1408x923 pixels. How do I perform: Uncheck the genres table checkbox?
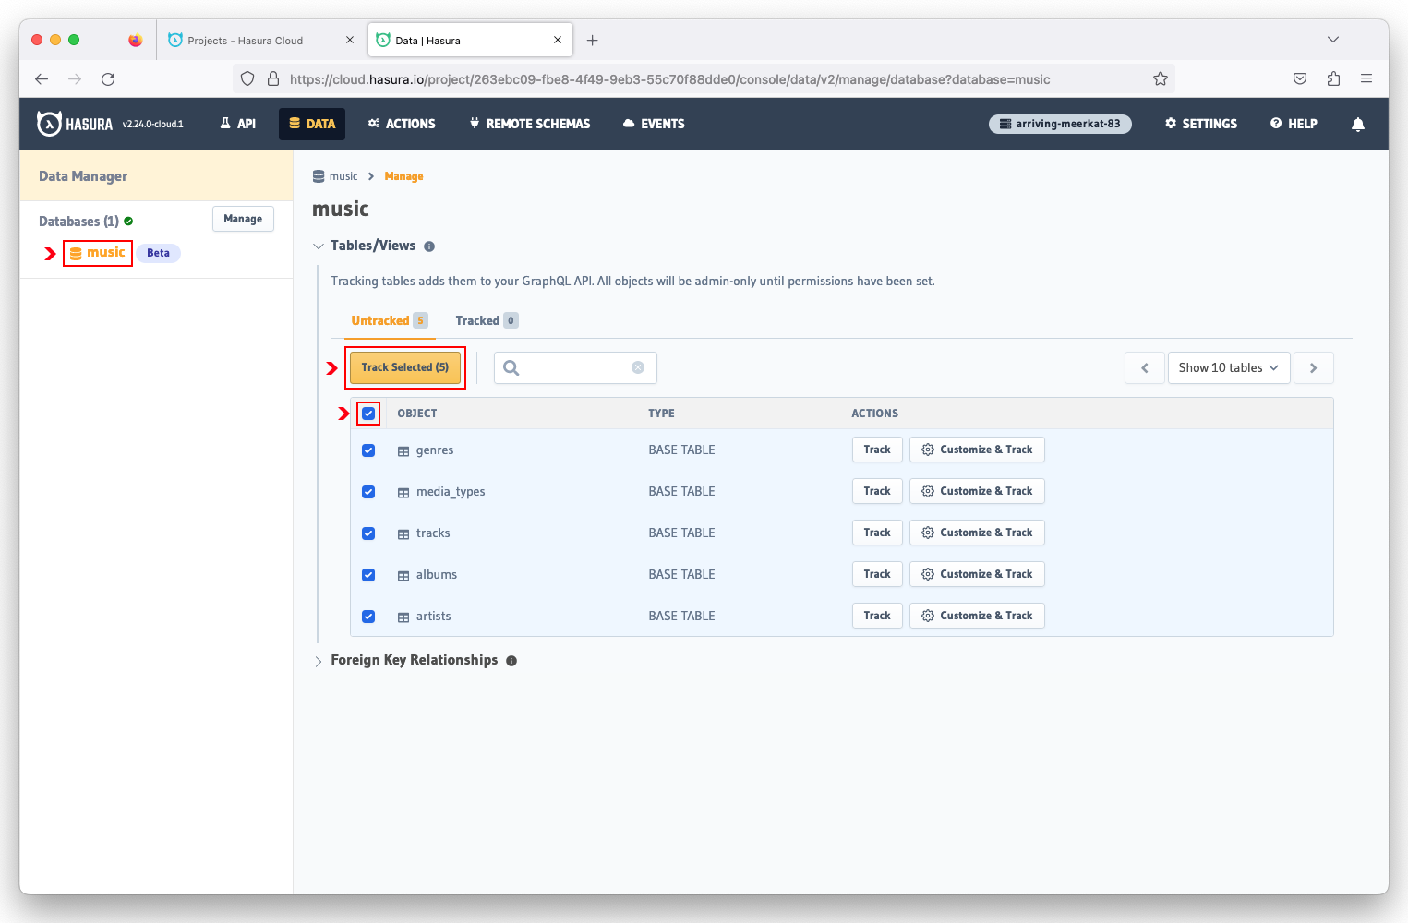click(x=368, y=450)
